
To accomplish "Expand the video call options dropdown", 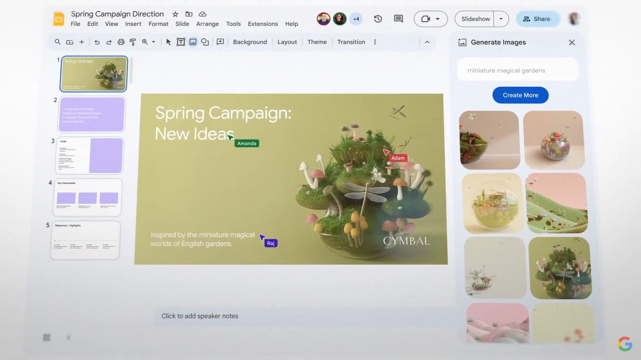I will click(x=438, y=19).
